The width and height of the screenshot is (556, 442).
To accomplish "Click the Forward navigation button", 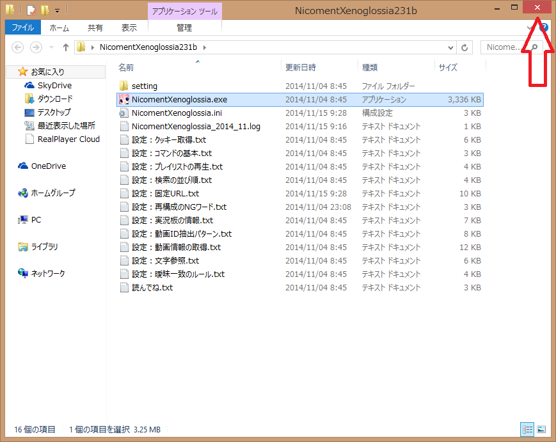I will tap(35, 47).
